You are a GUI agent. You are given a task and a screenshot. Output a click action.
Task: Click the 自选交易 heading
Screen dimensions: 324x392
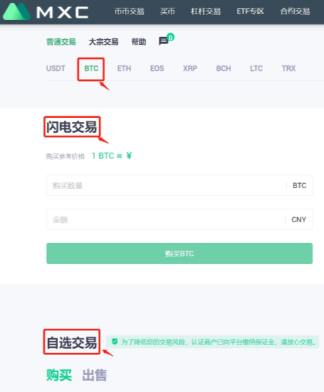(x=72, y=342)
